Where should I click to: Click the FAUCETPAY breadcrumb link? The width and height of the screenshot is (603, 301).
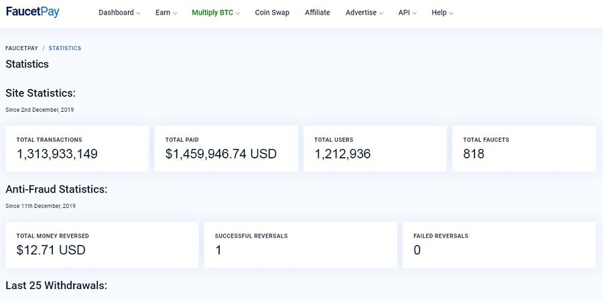(22, 48)
